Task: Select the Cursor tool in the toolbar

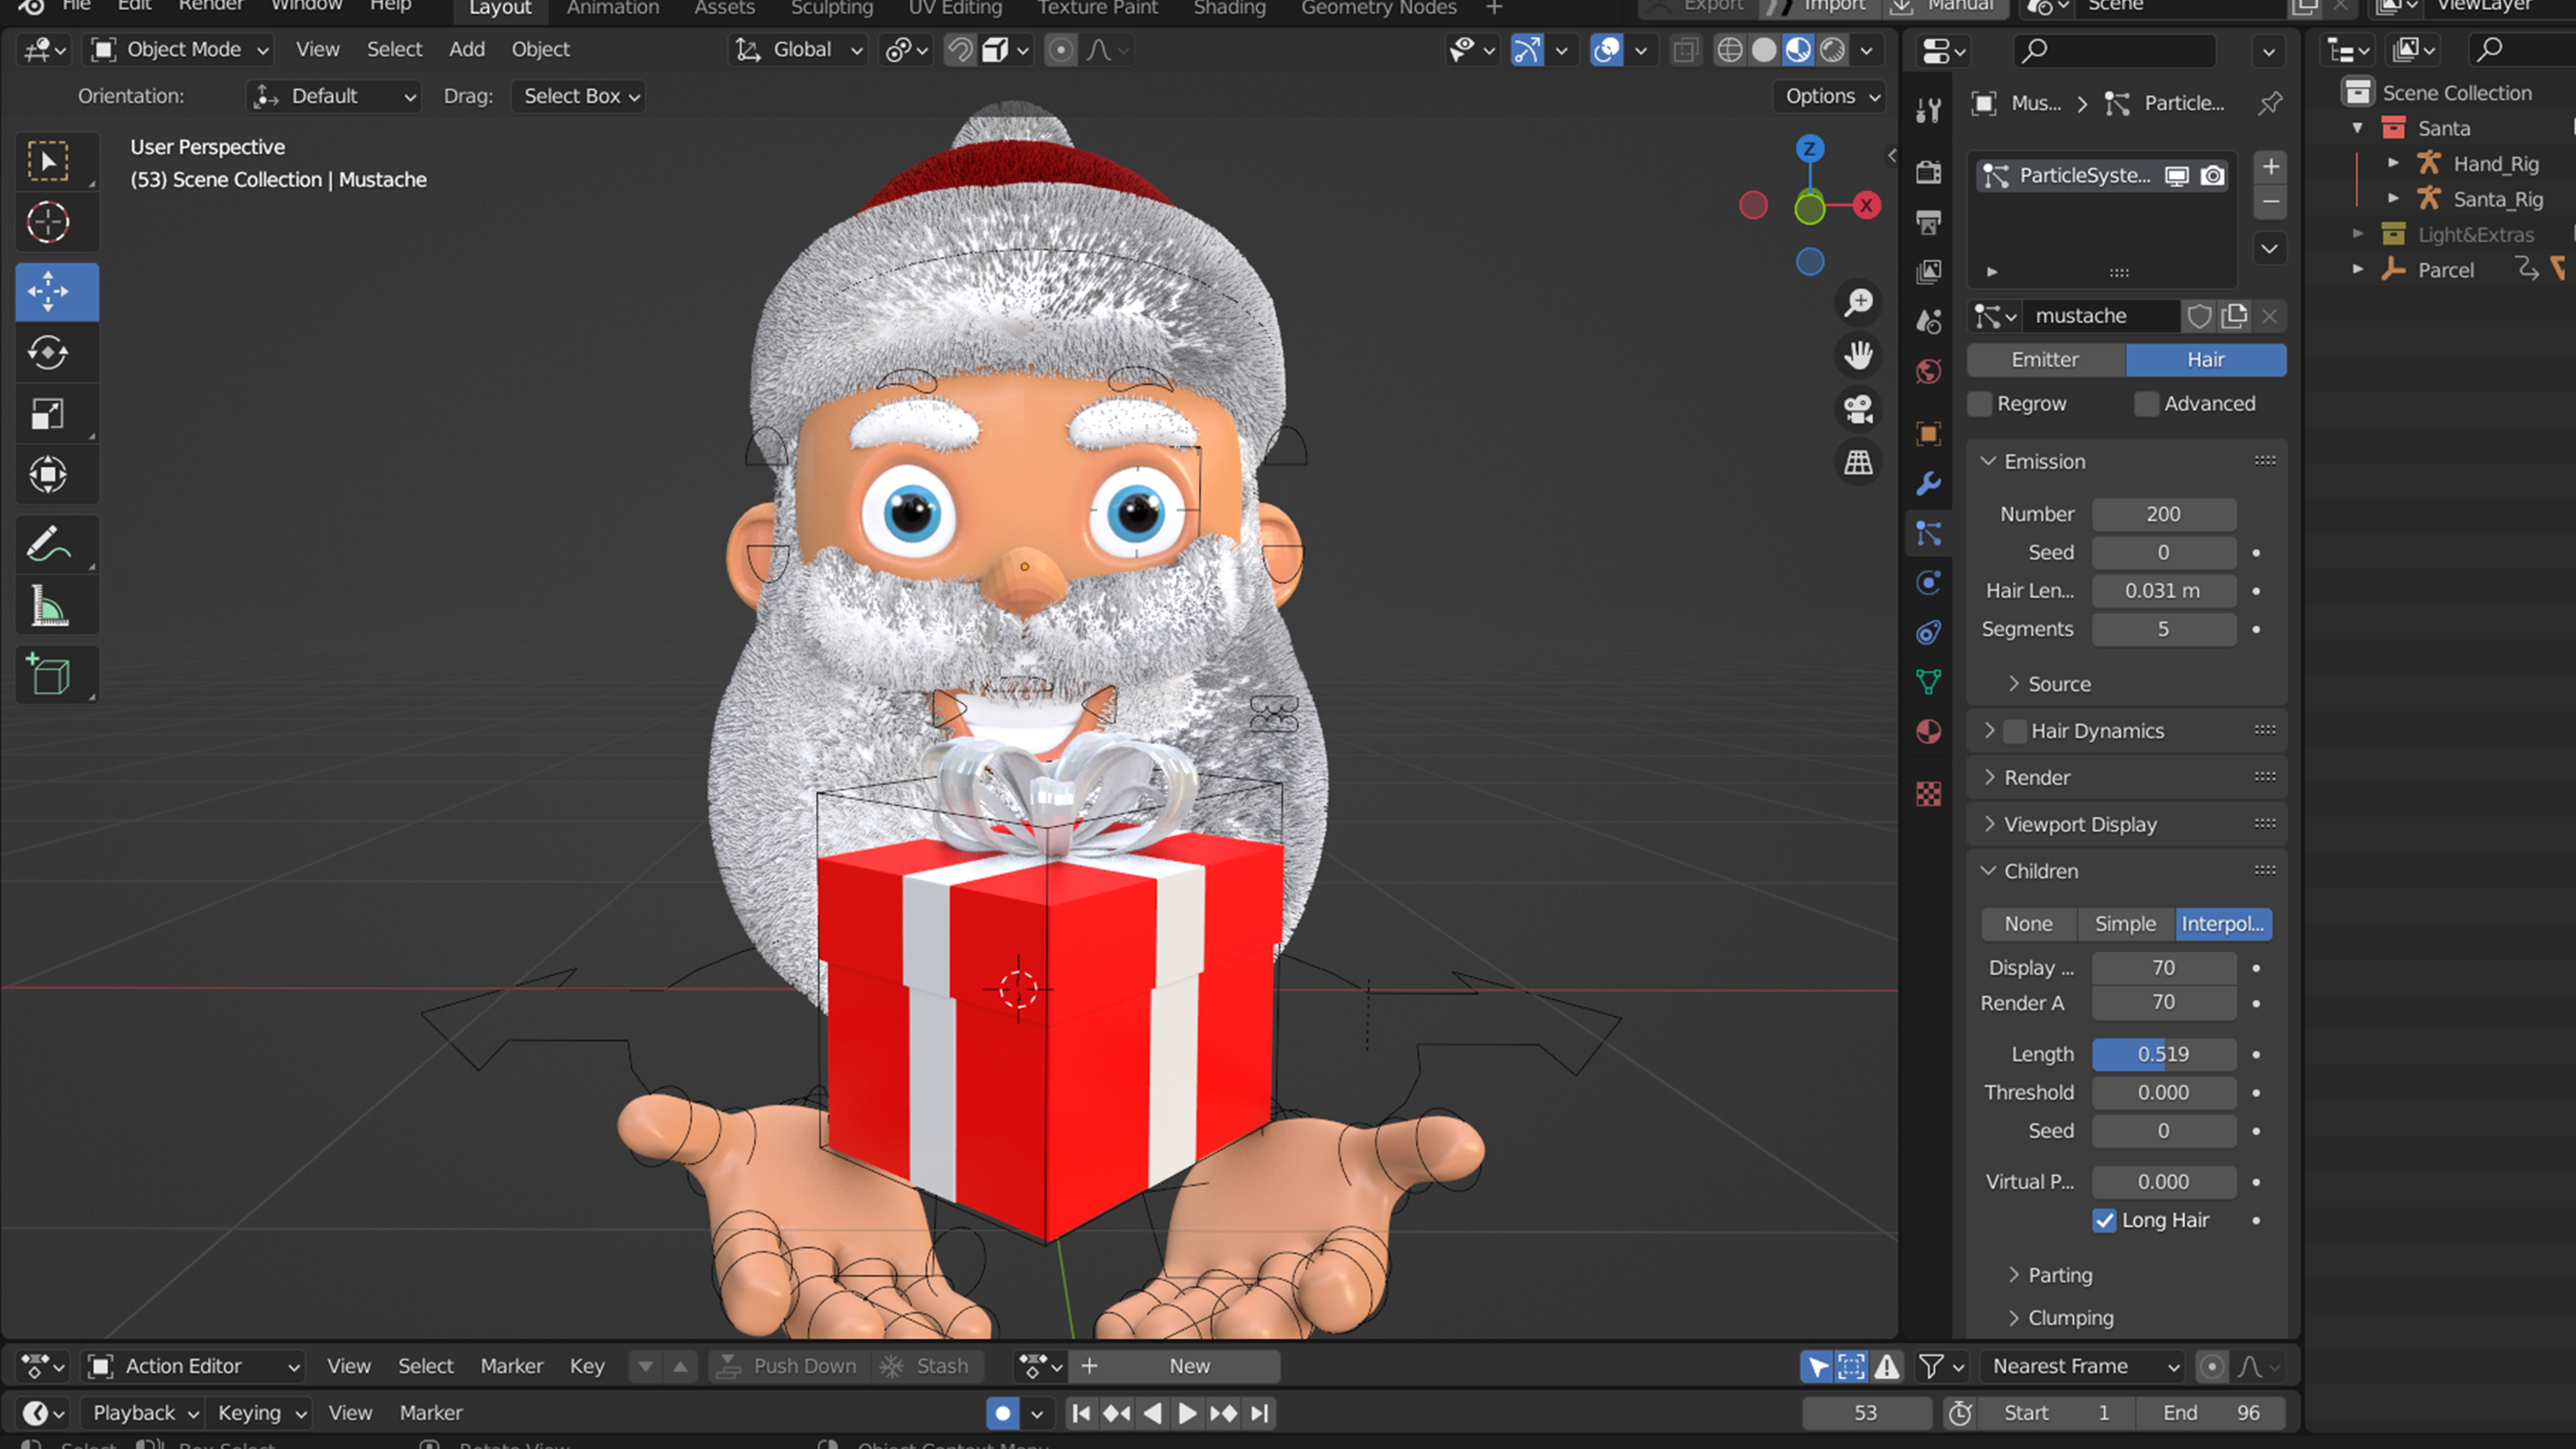Action: click(48, 222)
